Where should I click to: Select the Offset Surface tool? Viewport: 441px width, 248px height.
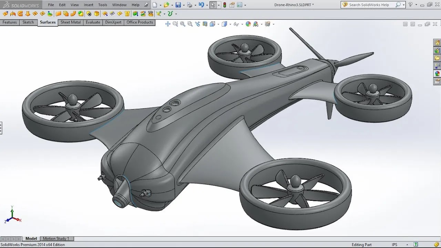[x=66, y=14]
